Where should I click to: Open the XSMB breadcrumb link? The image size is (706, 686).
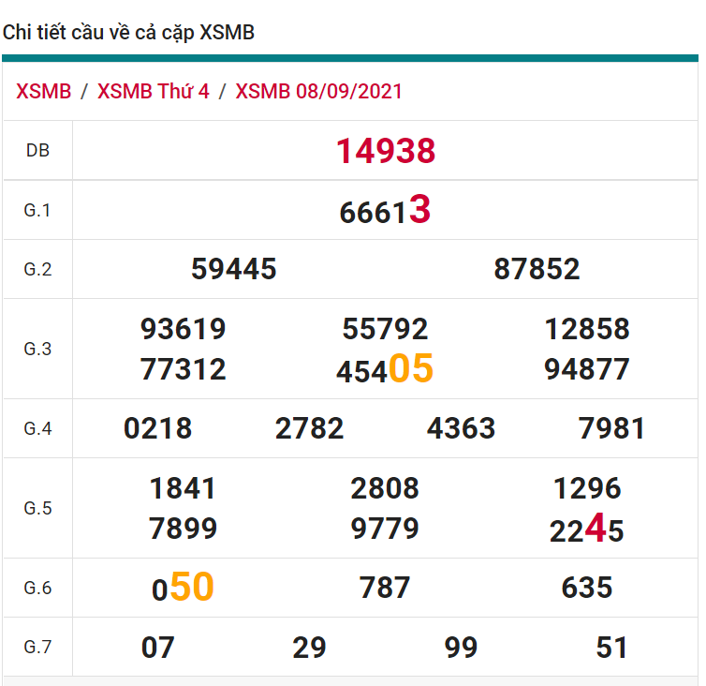[44, 92]
